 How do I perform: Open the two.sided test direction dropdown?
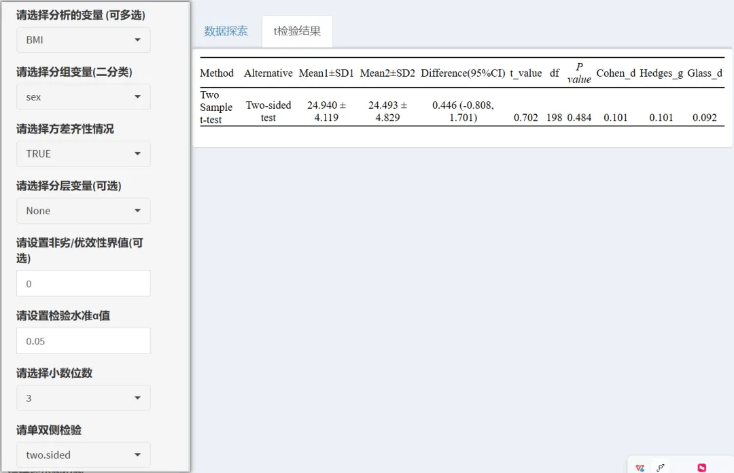pos(83,455)
